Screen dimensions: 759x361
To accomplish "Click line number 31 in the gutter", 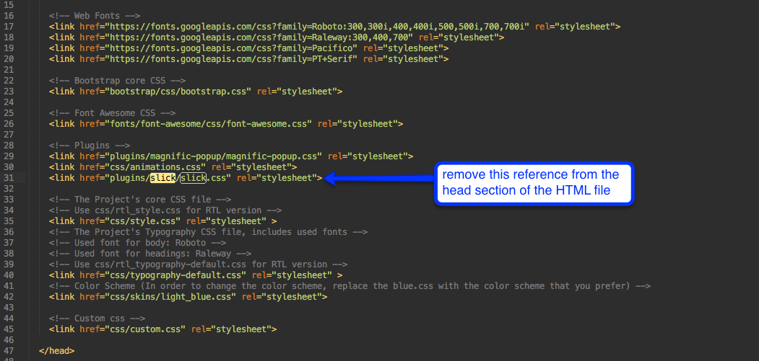I will tap(9, 178).
